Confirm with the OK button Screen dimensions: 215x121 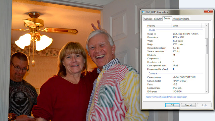[x=172, y=105]
